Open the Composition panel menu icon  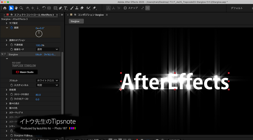point(107,15)
